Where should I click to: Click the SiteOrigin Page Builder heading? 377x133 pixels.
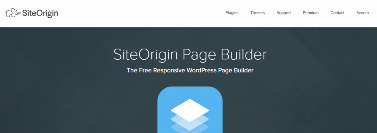pos(190,55)
